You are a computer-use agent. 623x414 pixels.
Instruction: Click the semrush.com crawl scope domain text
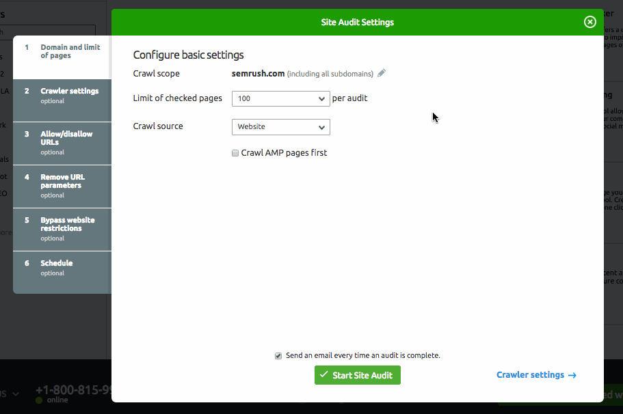258,73
